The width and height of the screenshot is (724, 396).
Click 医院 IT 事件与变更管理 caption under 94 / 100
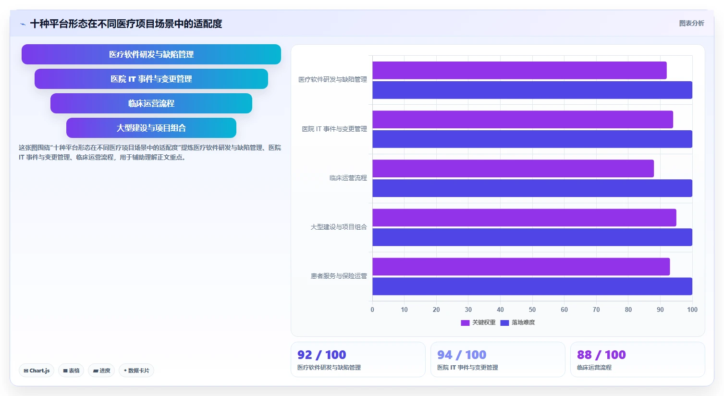[467, 367]
